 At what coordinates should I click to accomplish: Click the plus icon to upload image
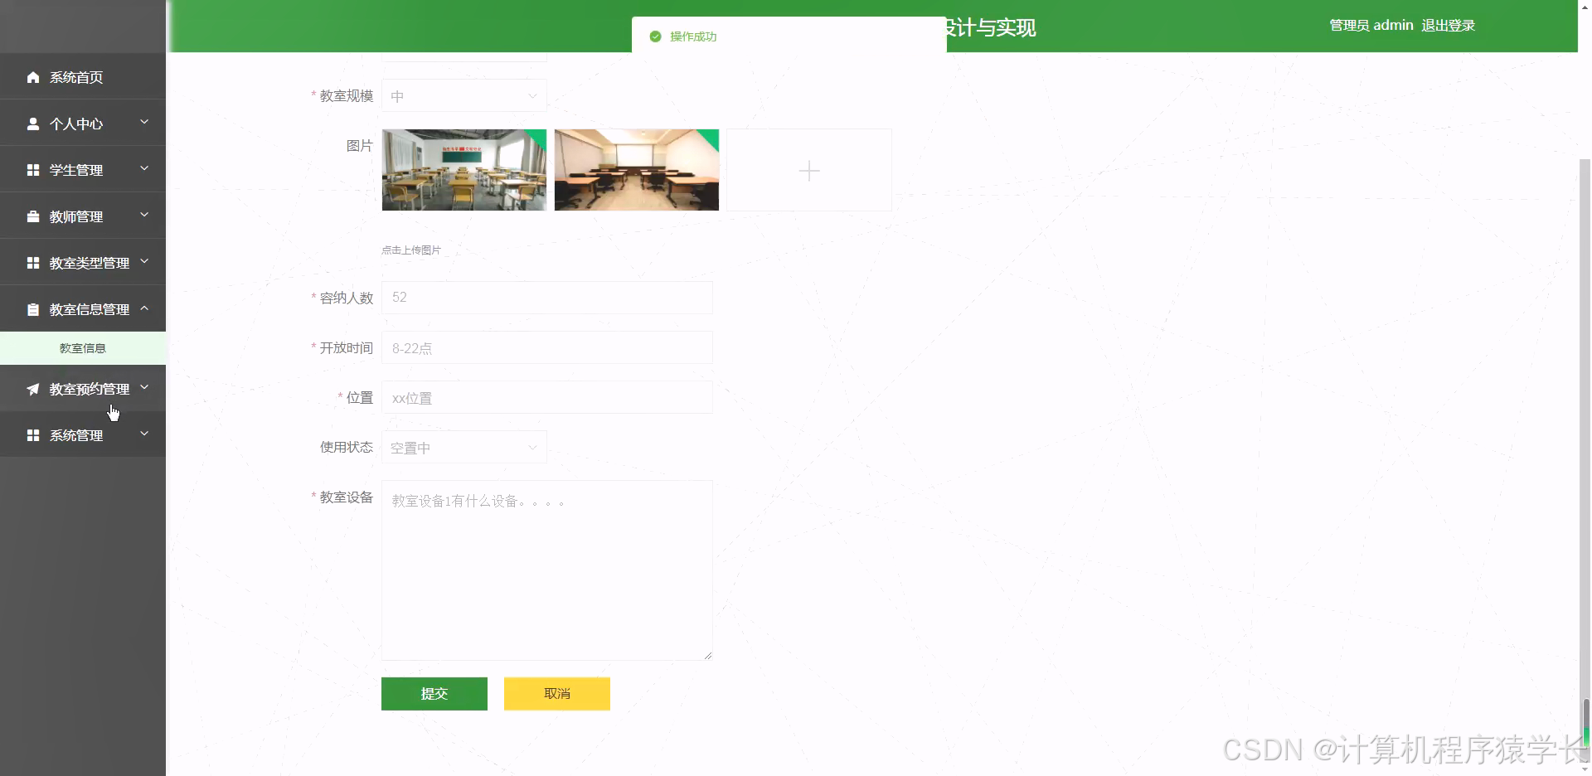pos(809,171)
